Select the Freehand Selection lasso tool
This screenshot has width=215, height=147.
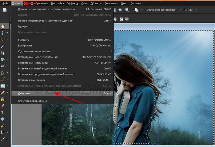tap(2, 39)
